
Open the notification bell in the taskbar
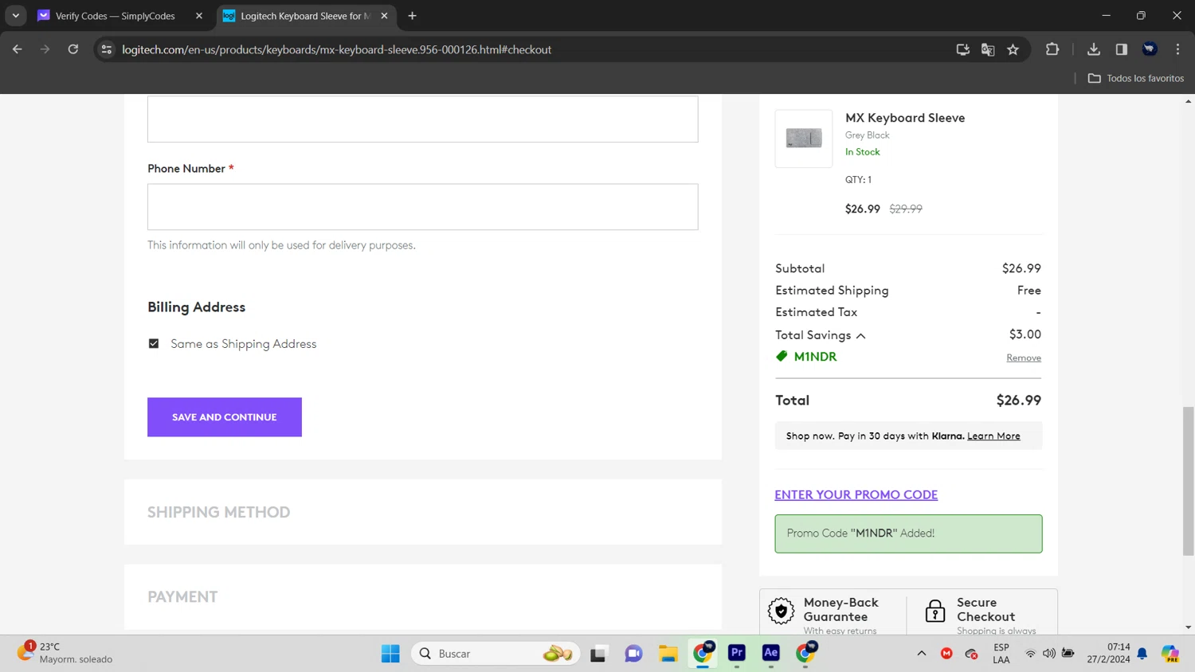coord(1142,654)
